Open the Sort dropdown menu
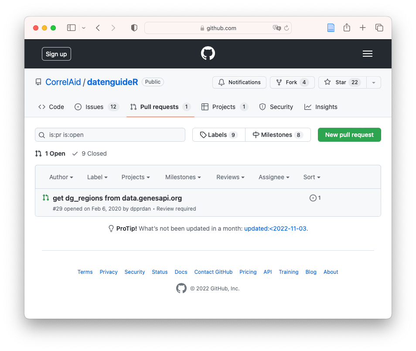 pos(312,177)
